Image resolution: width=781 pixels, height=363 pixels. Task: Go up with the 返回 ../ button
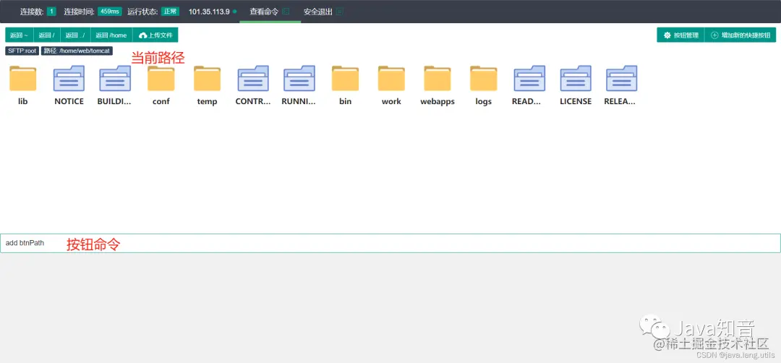tap(75, 35)
